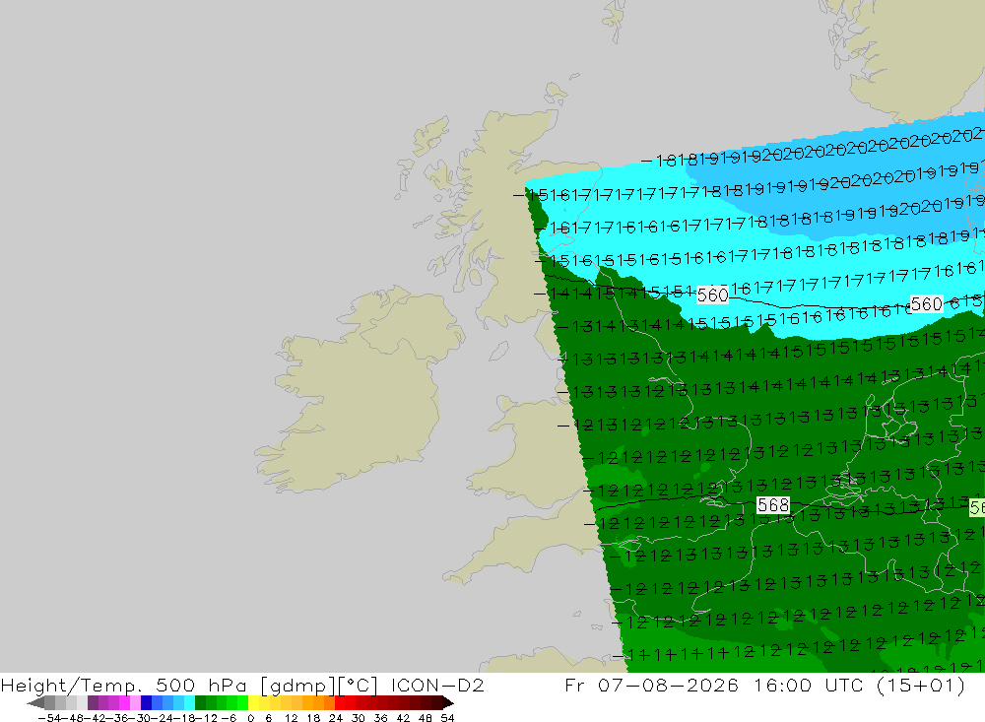Click the ICON-D2 model name
The height and width of the screenshot is (722, 985).
click(438, 685)
